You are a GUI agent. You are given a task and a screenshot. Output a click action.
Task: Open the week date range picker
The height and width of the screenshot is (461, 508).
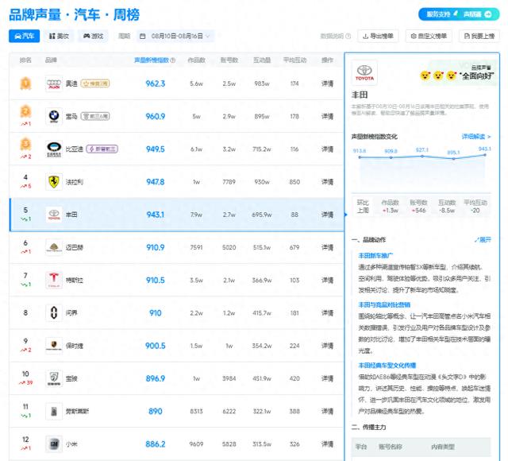pos(171,36)
